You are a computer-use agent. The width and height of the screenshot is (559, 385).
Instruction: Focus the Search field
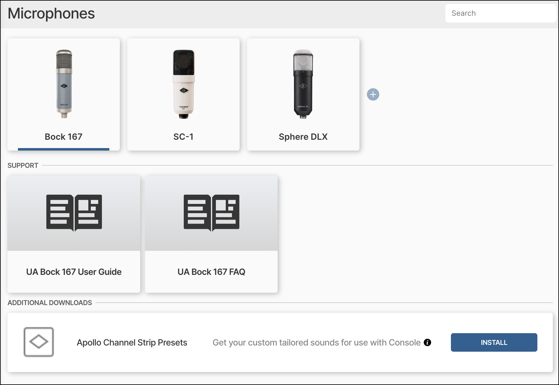coord(501,13)
